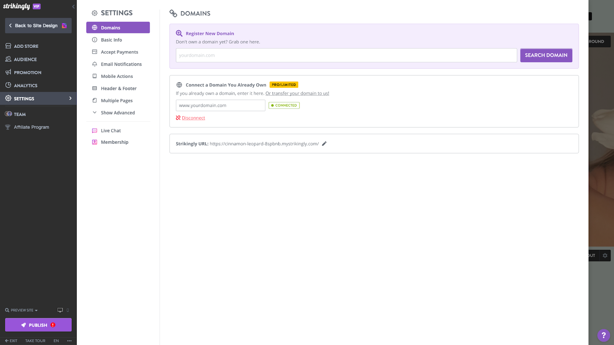614x345 pixels.
Task: Open the purple help question mark bubble
Action: 604,335
